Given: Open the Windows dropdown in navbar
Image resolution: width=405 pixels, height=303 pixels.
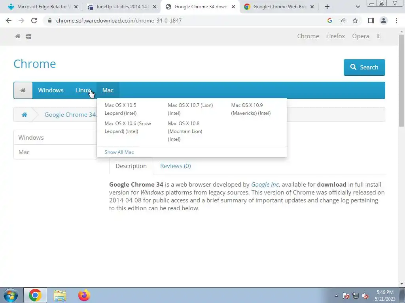Looking at the screenshot, I should coord(51,90).
